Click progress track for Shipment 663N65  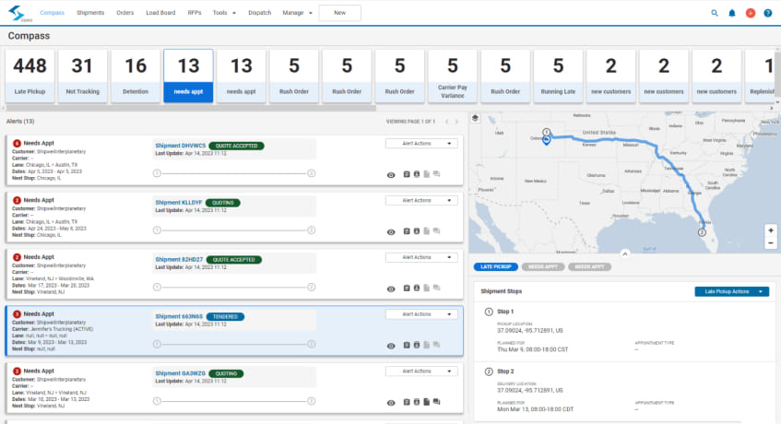234,344
